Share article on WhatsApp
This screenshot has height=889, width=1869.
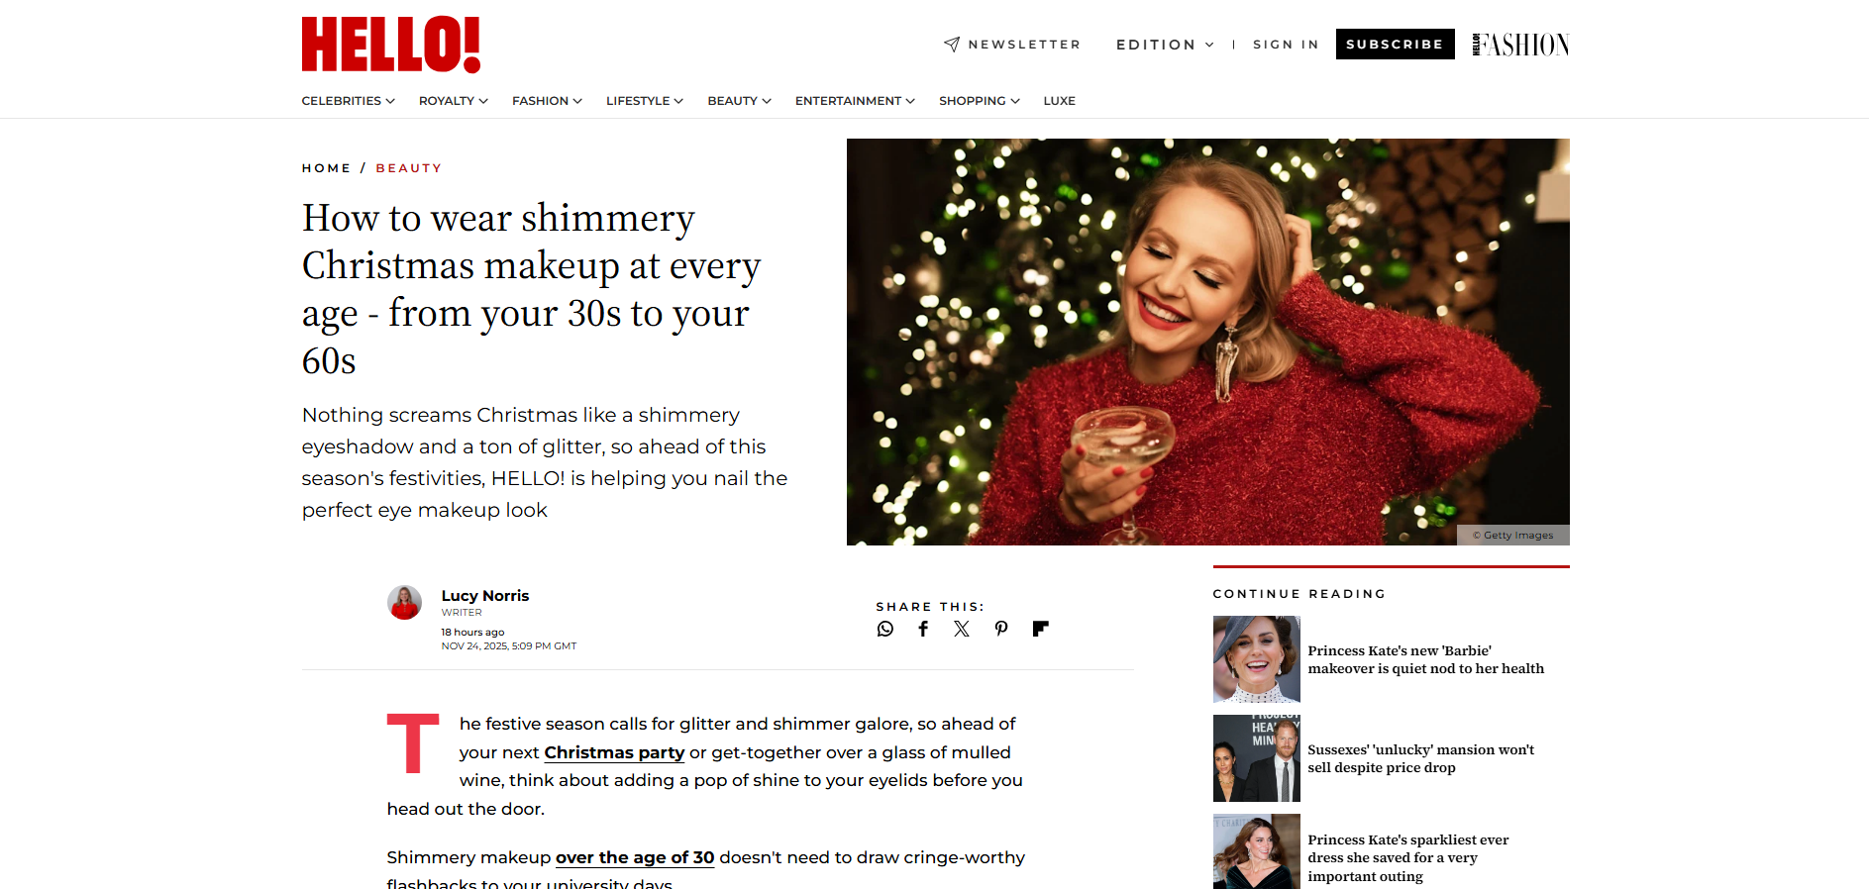tap(884, 629)
